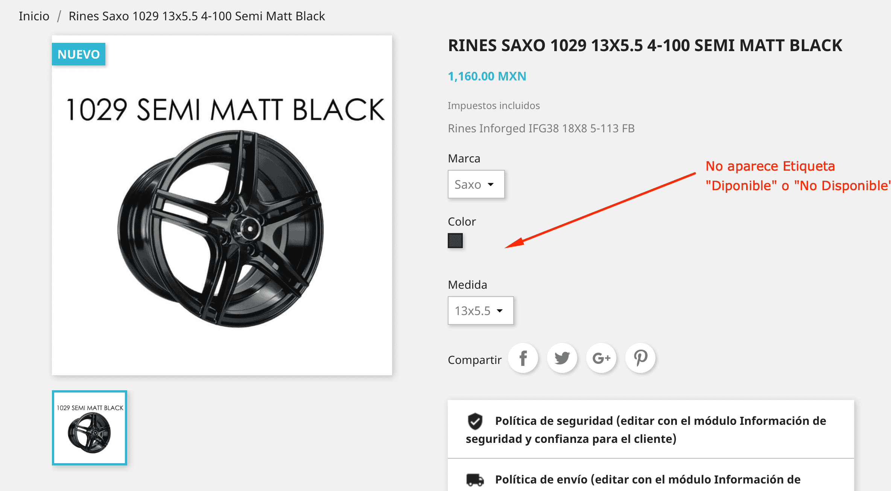Select the dark gray color swatch
Viewport: 891px width, 491px height.
[455, 241]
